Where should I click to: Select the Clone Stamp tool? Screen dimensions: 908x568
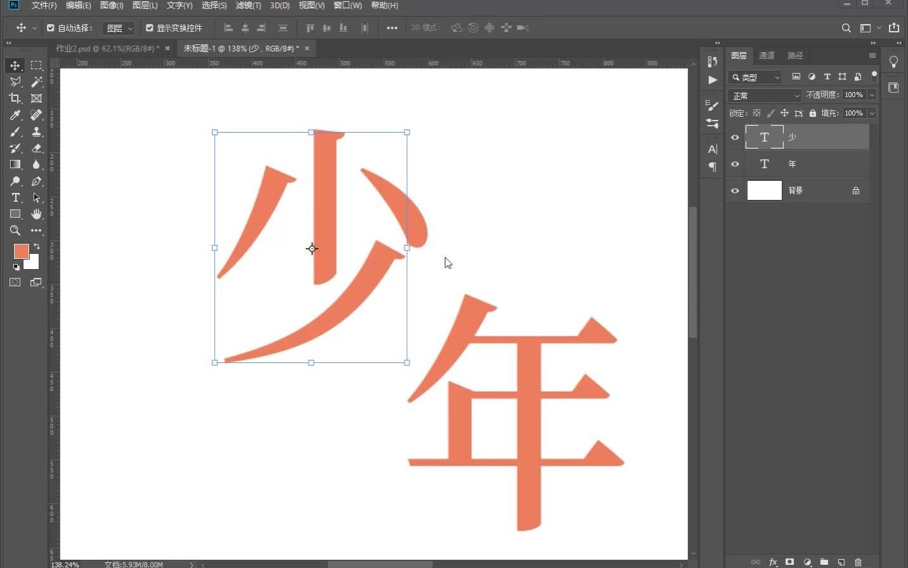(36, 131)
